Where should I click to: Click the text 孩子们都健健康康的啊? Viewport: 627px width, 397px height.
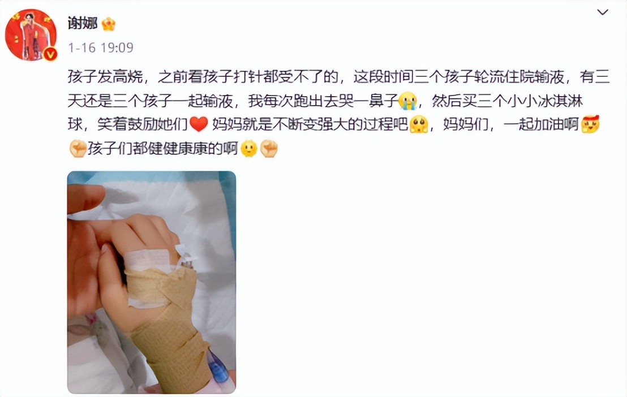click(163, 149)
